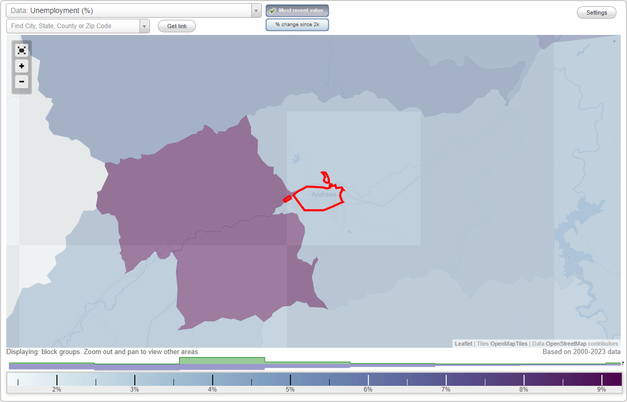Open the histogram help question mark
The image size is (627, 402).
pos(623,363)
